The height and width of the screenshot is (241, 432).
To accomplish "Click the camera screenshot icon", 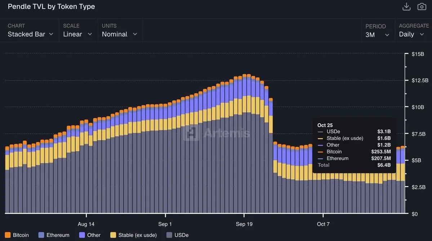I will point(422,7).
